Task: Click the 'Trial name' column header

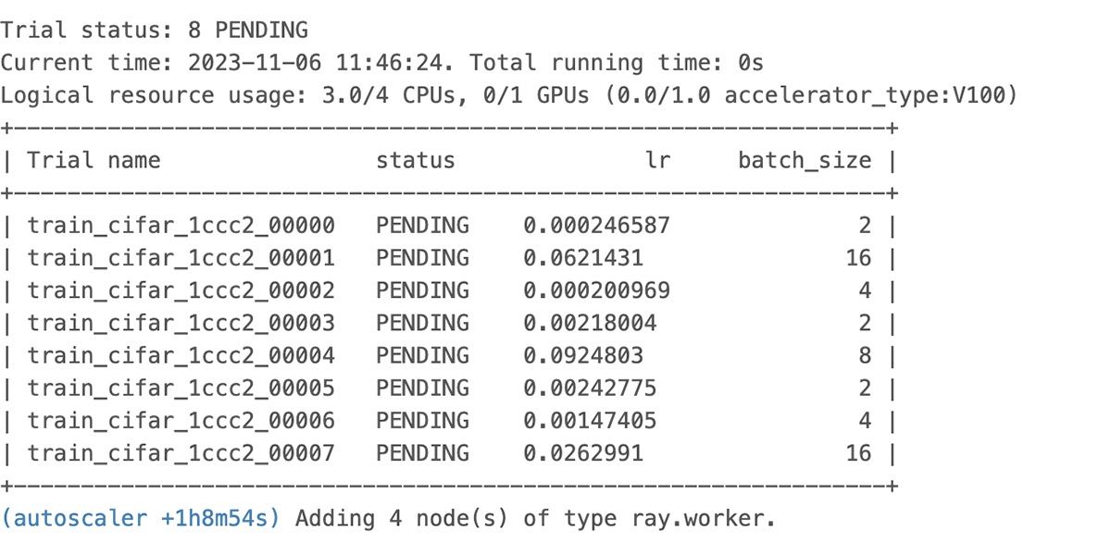Action: [x=94, y=161]
